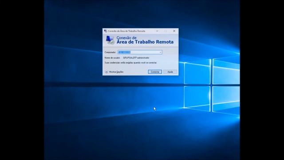The height and width of the screenshot is (160, 284).
Task: Close the Remote Desktop Connection window
Action: click(174, 31)
